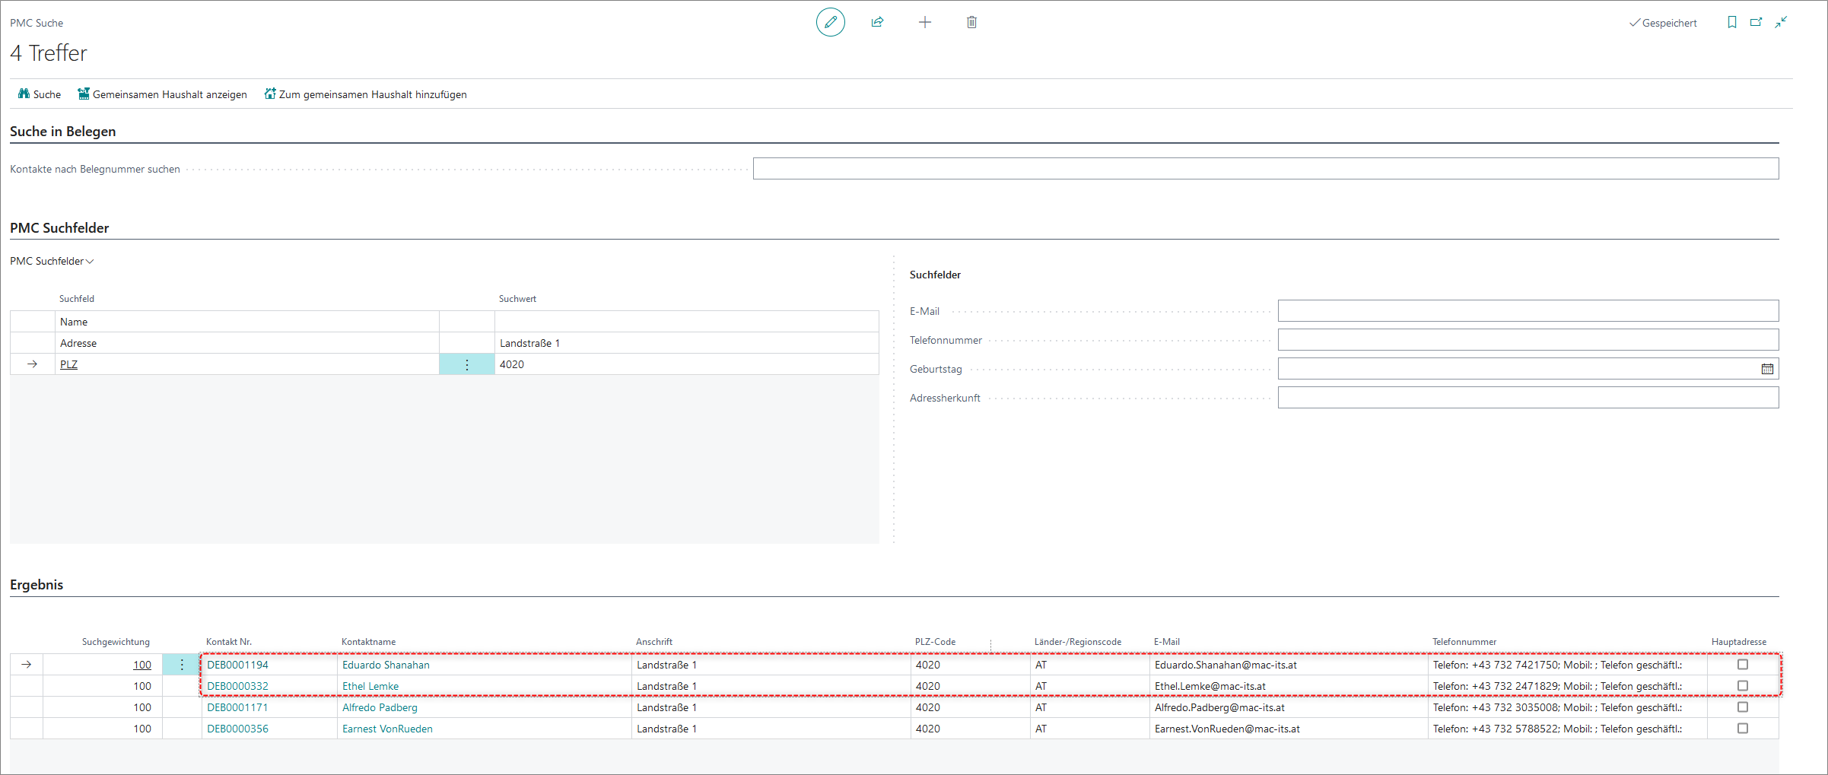Open Alfredo Padberg contact link
The width and height of the screenshot is (1828, 775).
click(380, 707)
